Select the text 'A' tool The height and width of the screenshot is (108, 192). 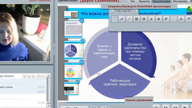tap(181, 19)
